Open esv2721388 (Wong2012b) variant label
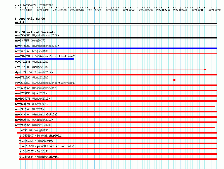 tap(32, 62)
